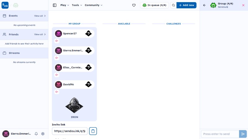Click the sendou.ink logo

(x=5, y=5)
